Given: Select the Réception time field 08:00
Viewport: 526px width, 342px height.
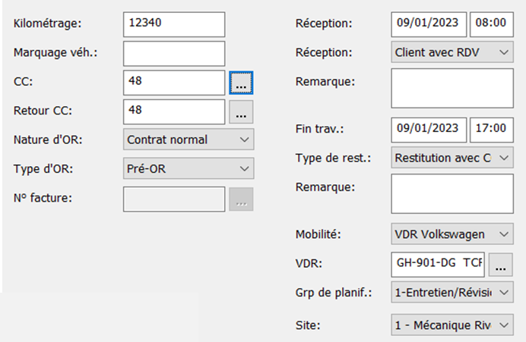Looking at the screenshot, I should point(492,24).
